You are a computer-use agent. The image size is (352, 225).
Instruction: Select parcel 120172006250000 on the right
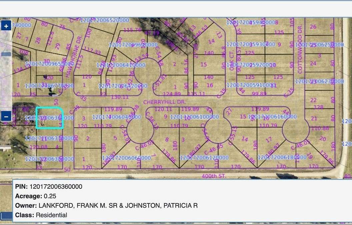coord(321,44)
